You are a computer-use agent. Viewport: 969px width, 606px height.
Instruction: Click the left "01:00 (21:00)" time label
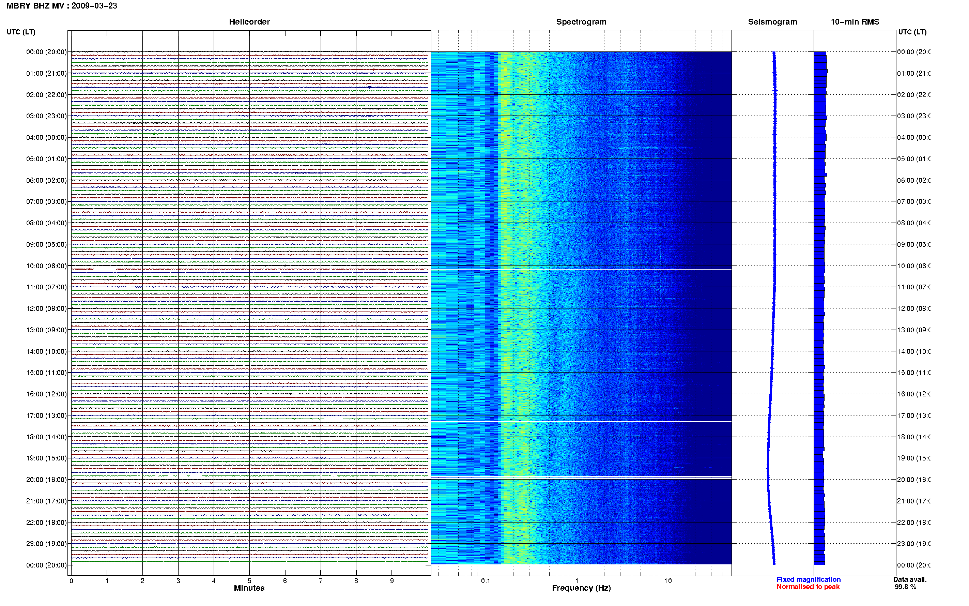[x=46, y=73]
